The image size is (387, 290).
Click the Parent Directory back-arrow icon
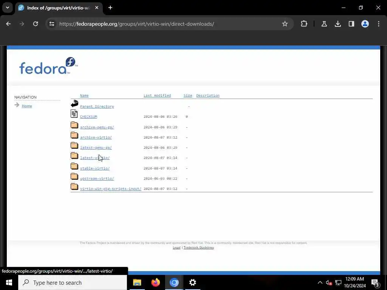tap(74, 103)
